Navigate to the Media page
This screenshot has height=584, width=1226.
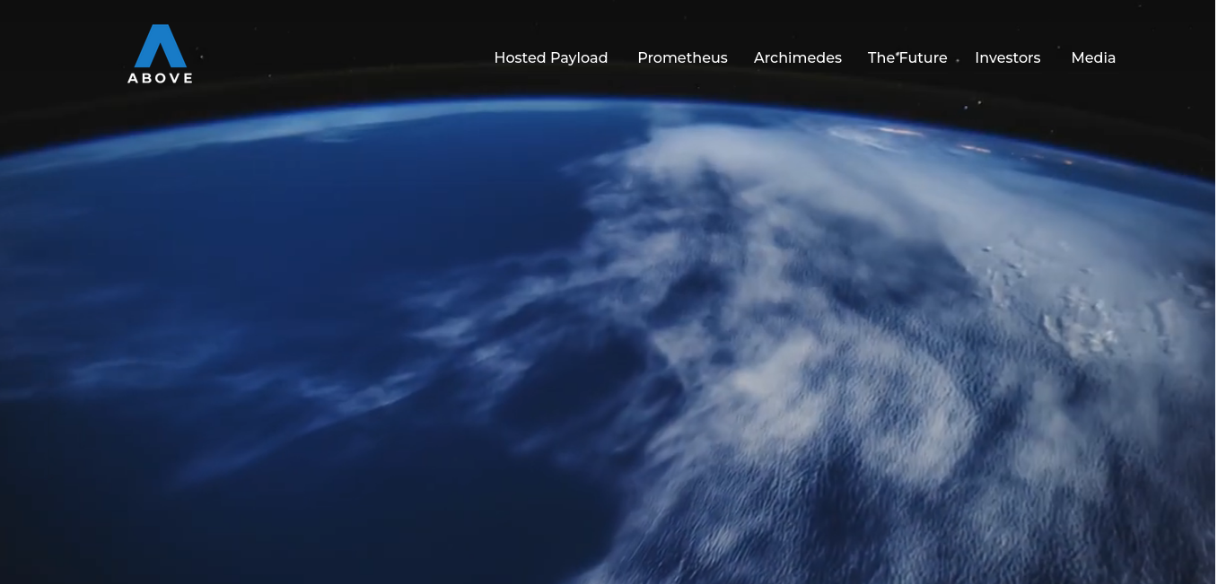1093,57
